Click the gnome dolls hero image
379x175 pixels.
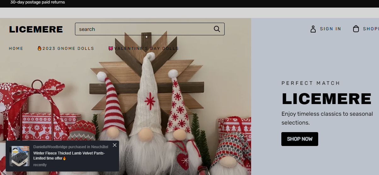125,96
